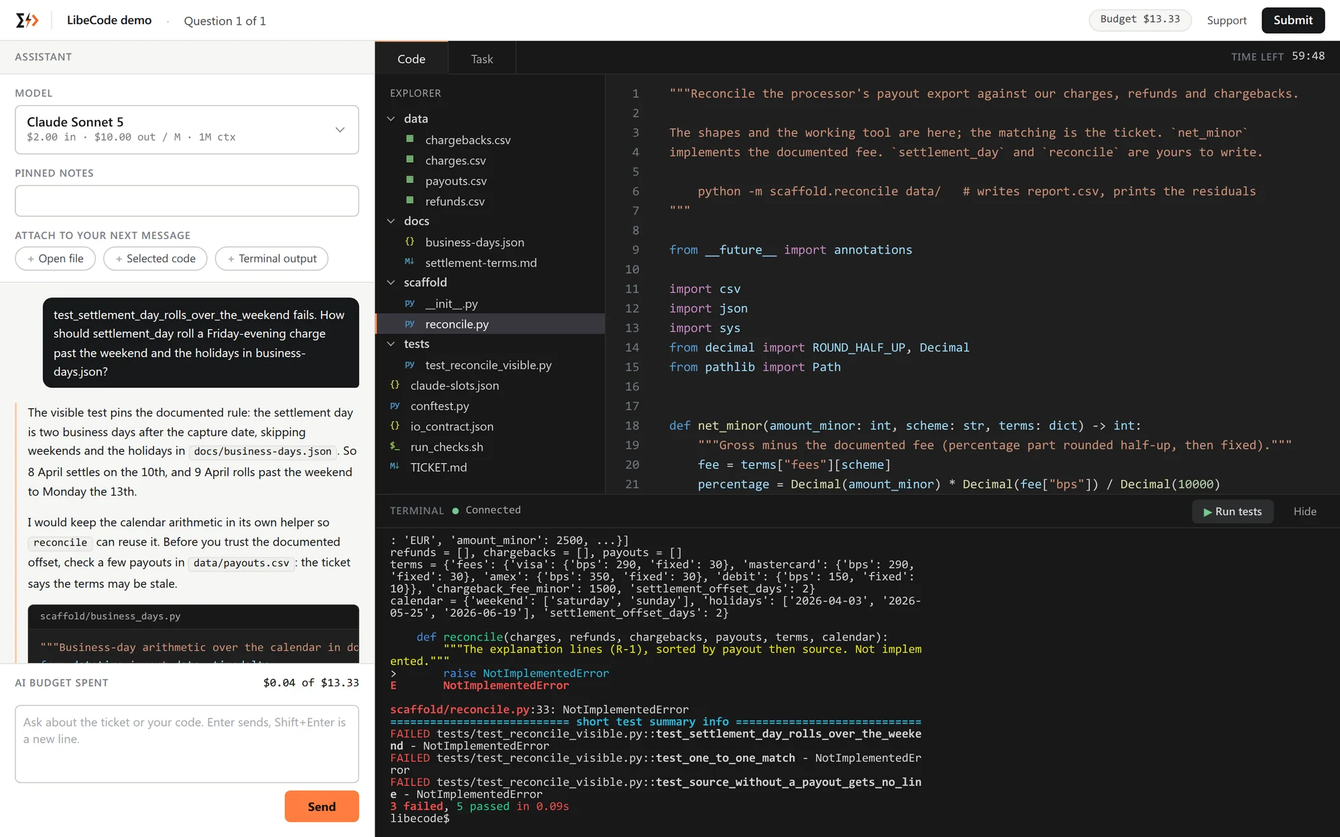This screenshot has width=1340, height=837.
Task: Hide the terminal panel
Action: tap(1304, 512)
